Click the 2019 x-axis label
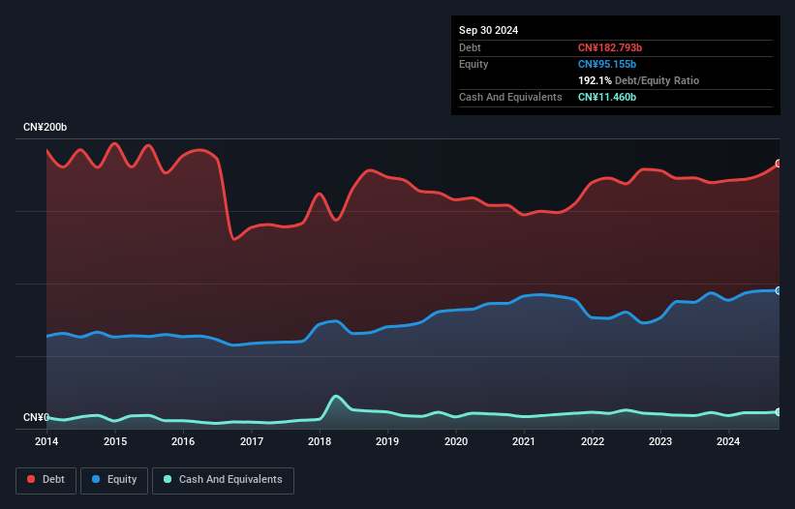This screenshot has width=795, height=509. (x=387, y=441)
